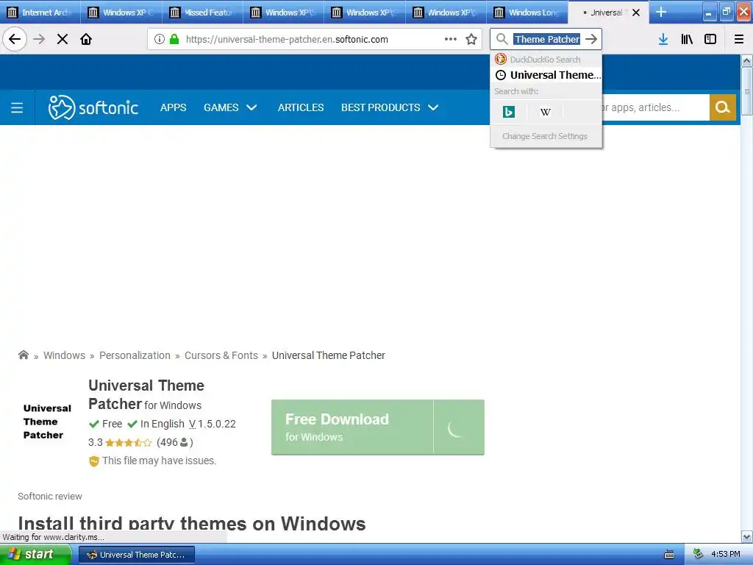753x565 pixels.
Task: Toggle the sidebar icon in toolbar
Action: point(710,39)
